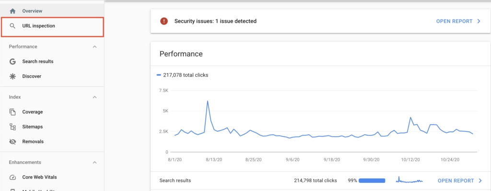The height and width of the screenshot is (191, 491).
Task: Click the Google Search results icon
Action: tap(13, 62)
